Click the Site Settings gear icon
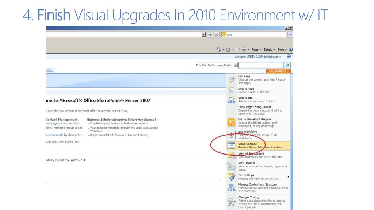Image resolution: width=374 pixels, height=210 pixels. (231, 177)
